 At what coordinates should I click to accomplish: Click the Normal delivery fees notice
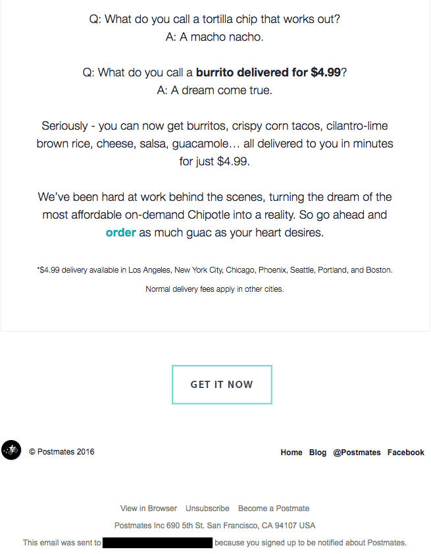point(215,289)
